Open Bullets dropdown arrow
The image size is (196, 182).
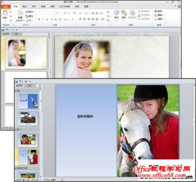[x=83, y=14]
